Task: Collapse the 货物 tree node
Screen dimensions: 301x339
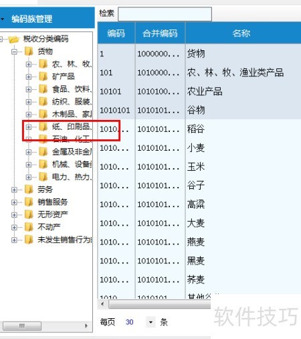Action: click(14, 52)
